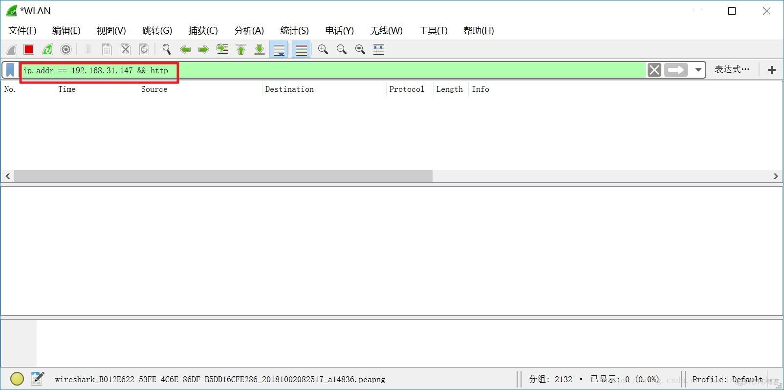Image resolution: width=784 pixels, height=390 pixels.
Task: Toggle packet list colorization
Action: (x=302, y=49)
